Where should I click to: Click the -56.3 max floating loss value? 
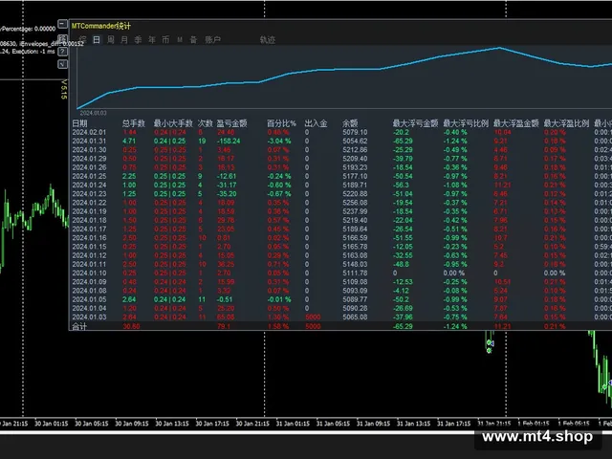pos(402,185)
